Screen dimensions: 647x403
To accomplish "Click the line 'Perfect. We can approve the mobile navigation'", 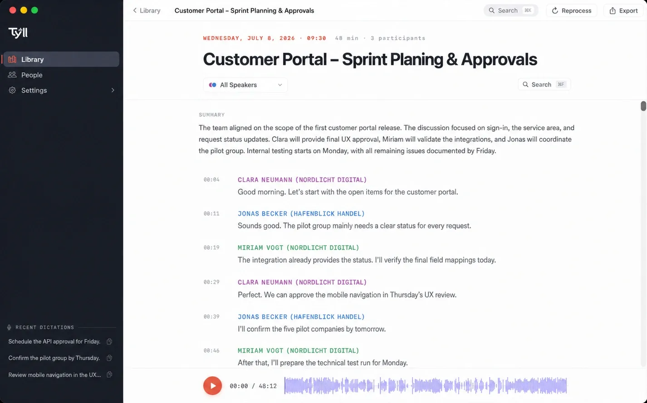I will (x=347, y=295).
